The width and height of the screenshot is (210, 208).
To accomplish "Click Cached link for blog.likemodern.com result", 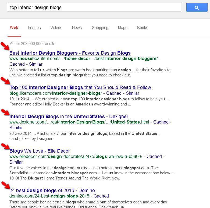I will [114, 93].
